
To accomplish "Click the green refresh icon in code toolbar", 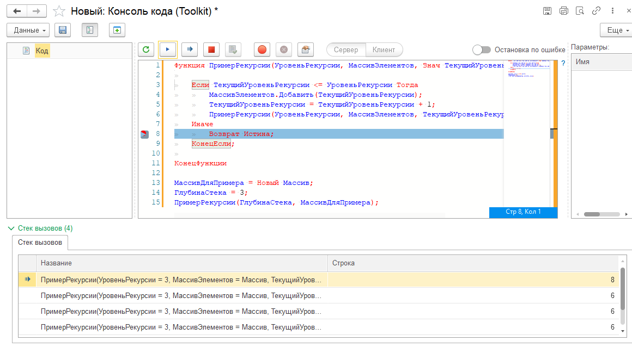I will (x=146, y=49).
